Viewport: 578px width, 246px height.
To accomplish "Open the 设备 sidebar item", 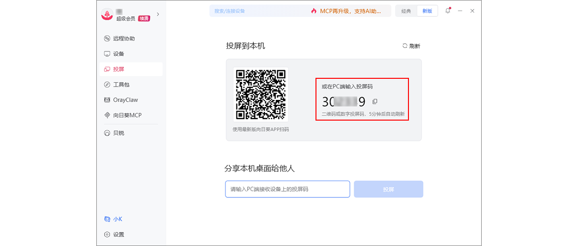I will click(x=131, y=54).
